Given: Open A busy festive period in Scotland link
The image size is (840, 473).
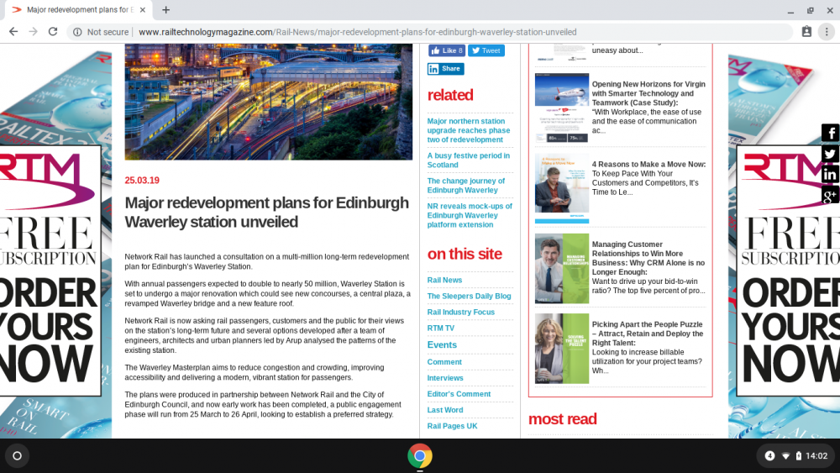Looking at the screenshot, I should tap(468, 160).
